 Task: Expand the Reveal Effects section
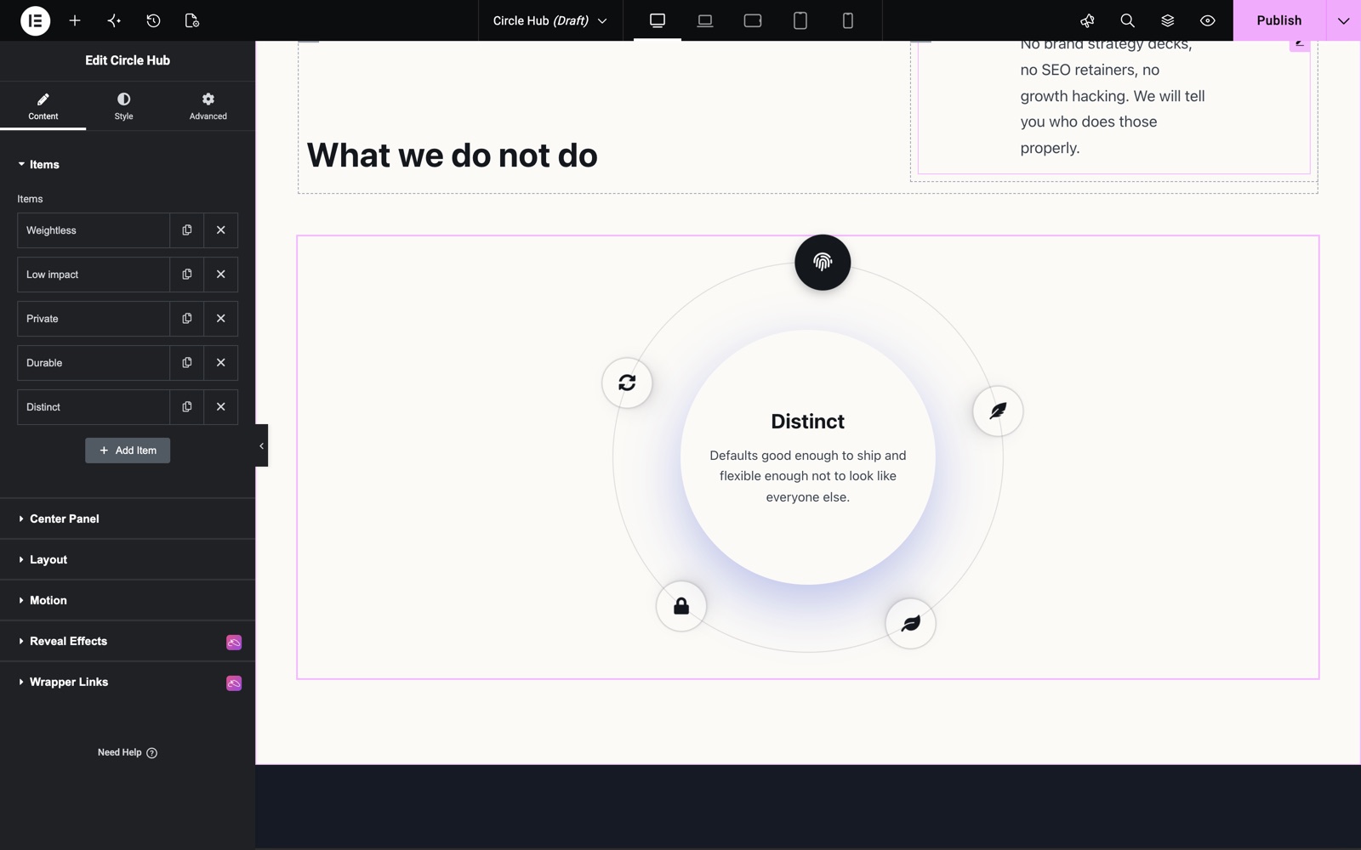click(128, 641)
